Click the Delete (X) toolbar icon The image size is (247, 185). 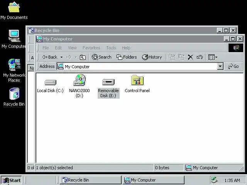tap(190, 57)
